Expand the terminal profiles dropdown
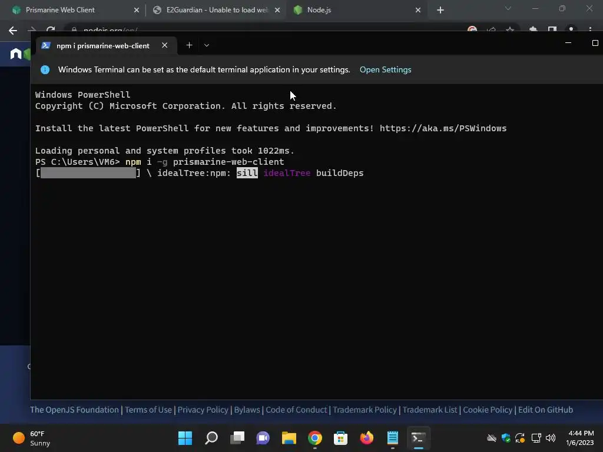This screenshot has height=452, width=603. 207,45
